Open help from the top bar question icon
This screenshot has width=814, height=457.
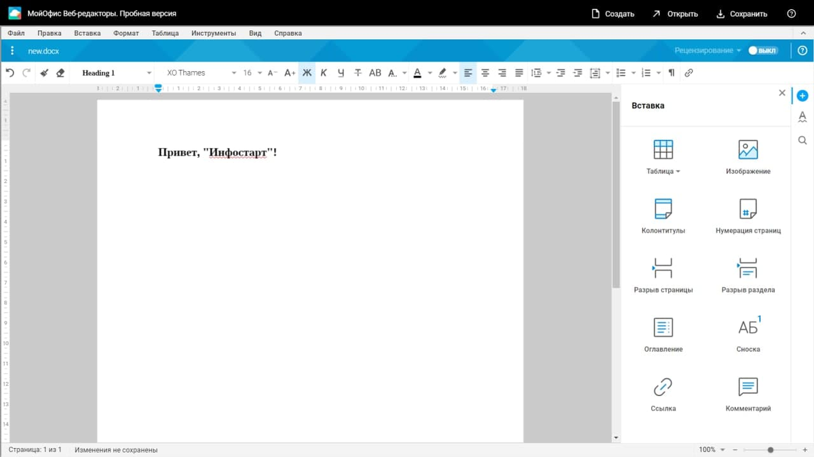point(791,14)
